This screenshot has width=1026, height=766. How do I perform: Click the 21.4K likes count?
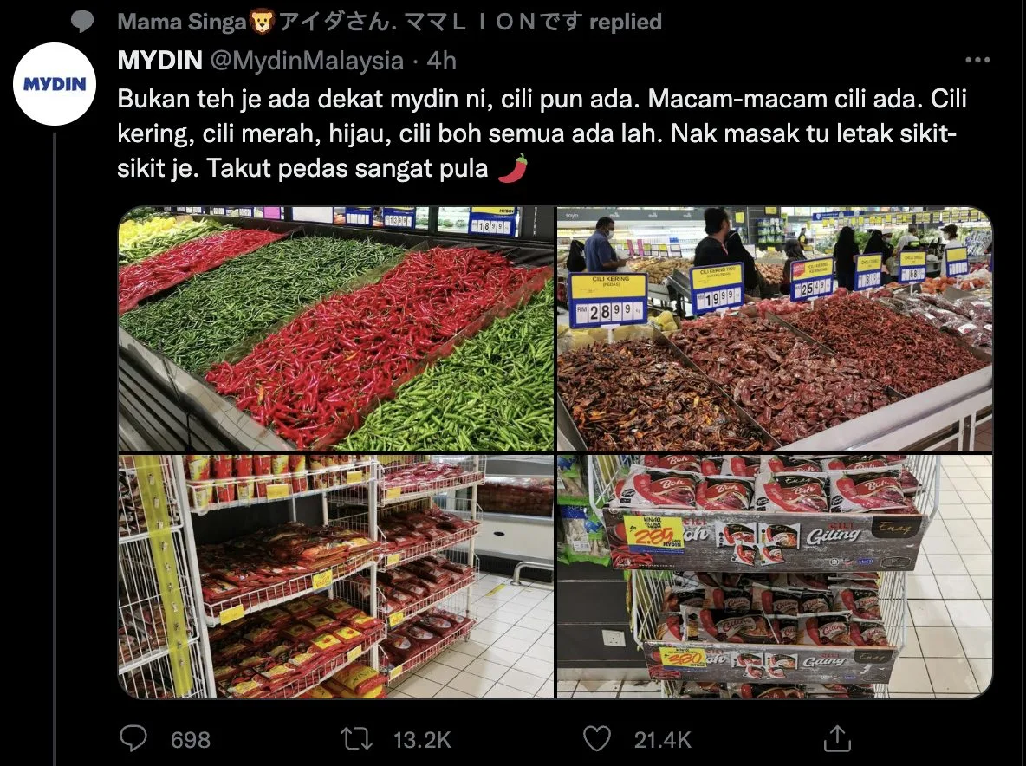[x=662, y=740]
